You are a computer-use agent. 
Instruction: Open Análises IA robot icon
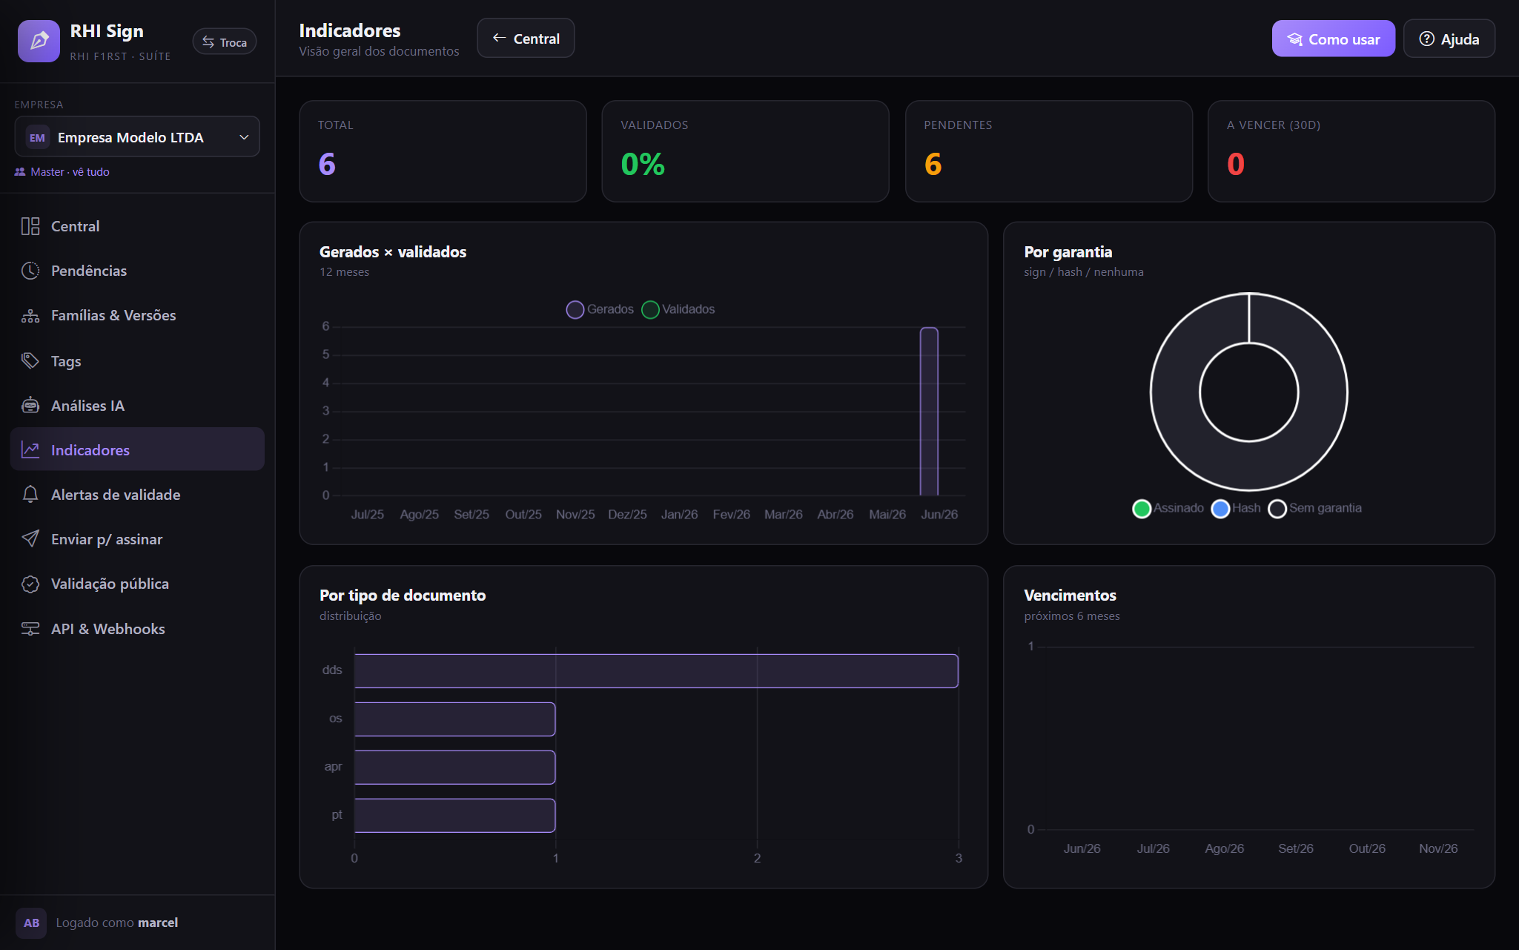[x=30, y=406]
